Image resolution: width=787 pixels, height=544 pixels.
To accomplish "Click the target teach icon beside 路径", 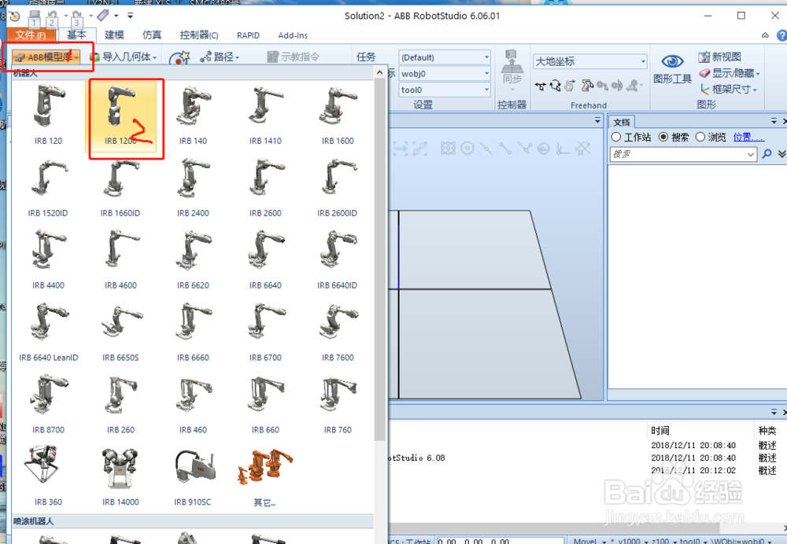I will tap(179, 57).
